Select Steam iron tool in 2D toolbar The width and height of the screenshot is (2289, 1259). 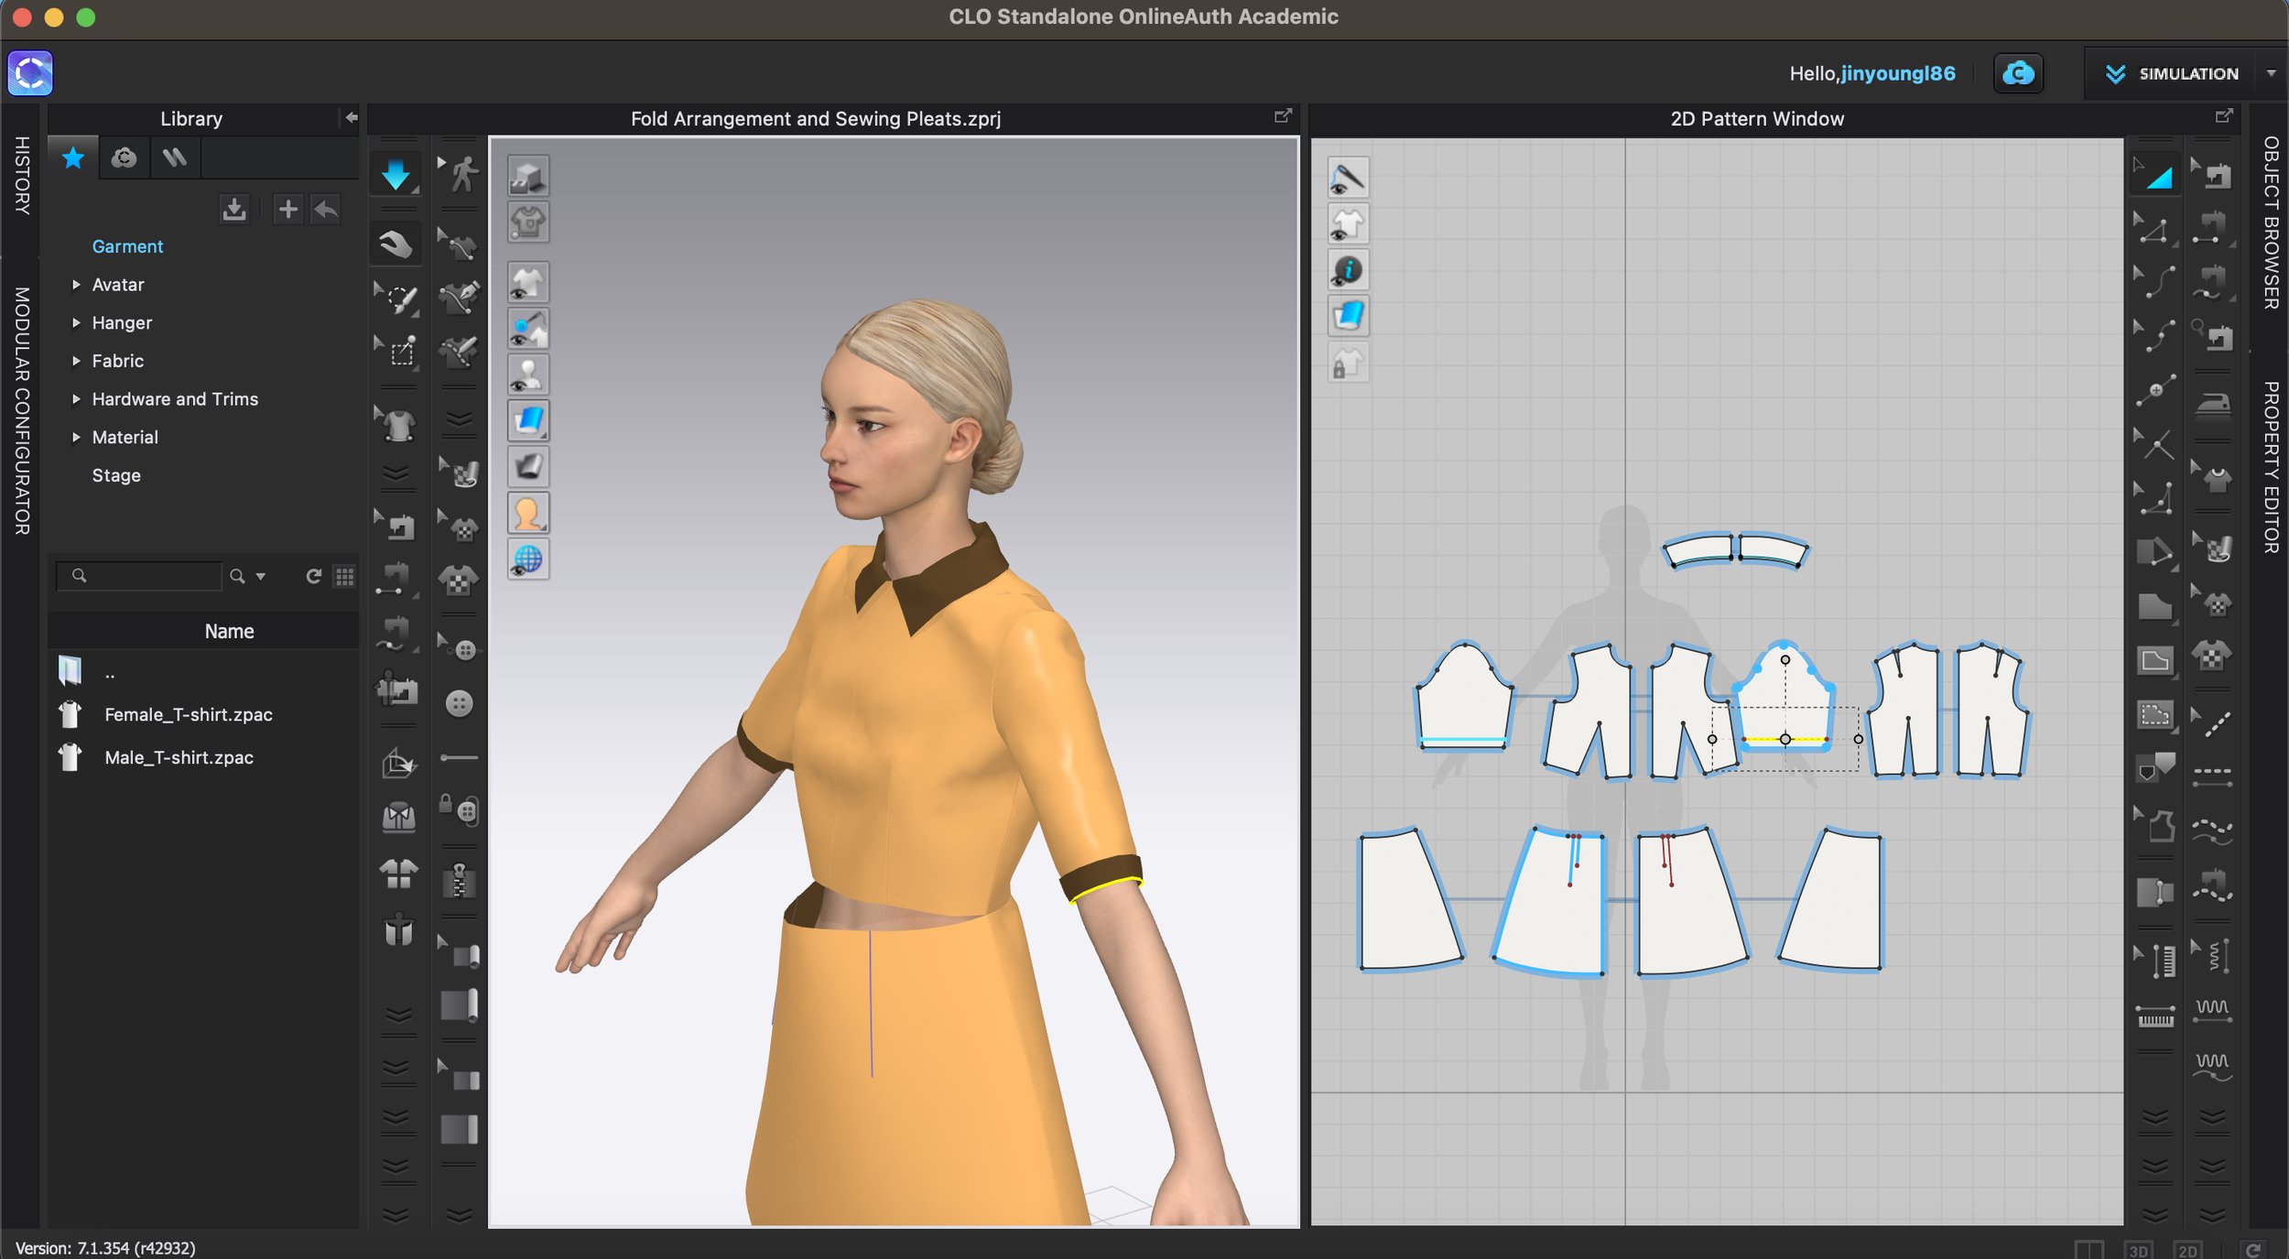pos(2213,404)
